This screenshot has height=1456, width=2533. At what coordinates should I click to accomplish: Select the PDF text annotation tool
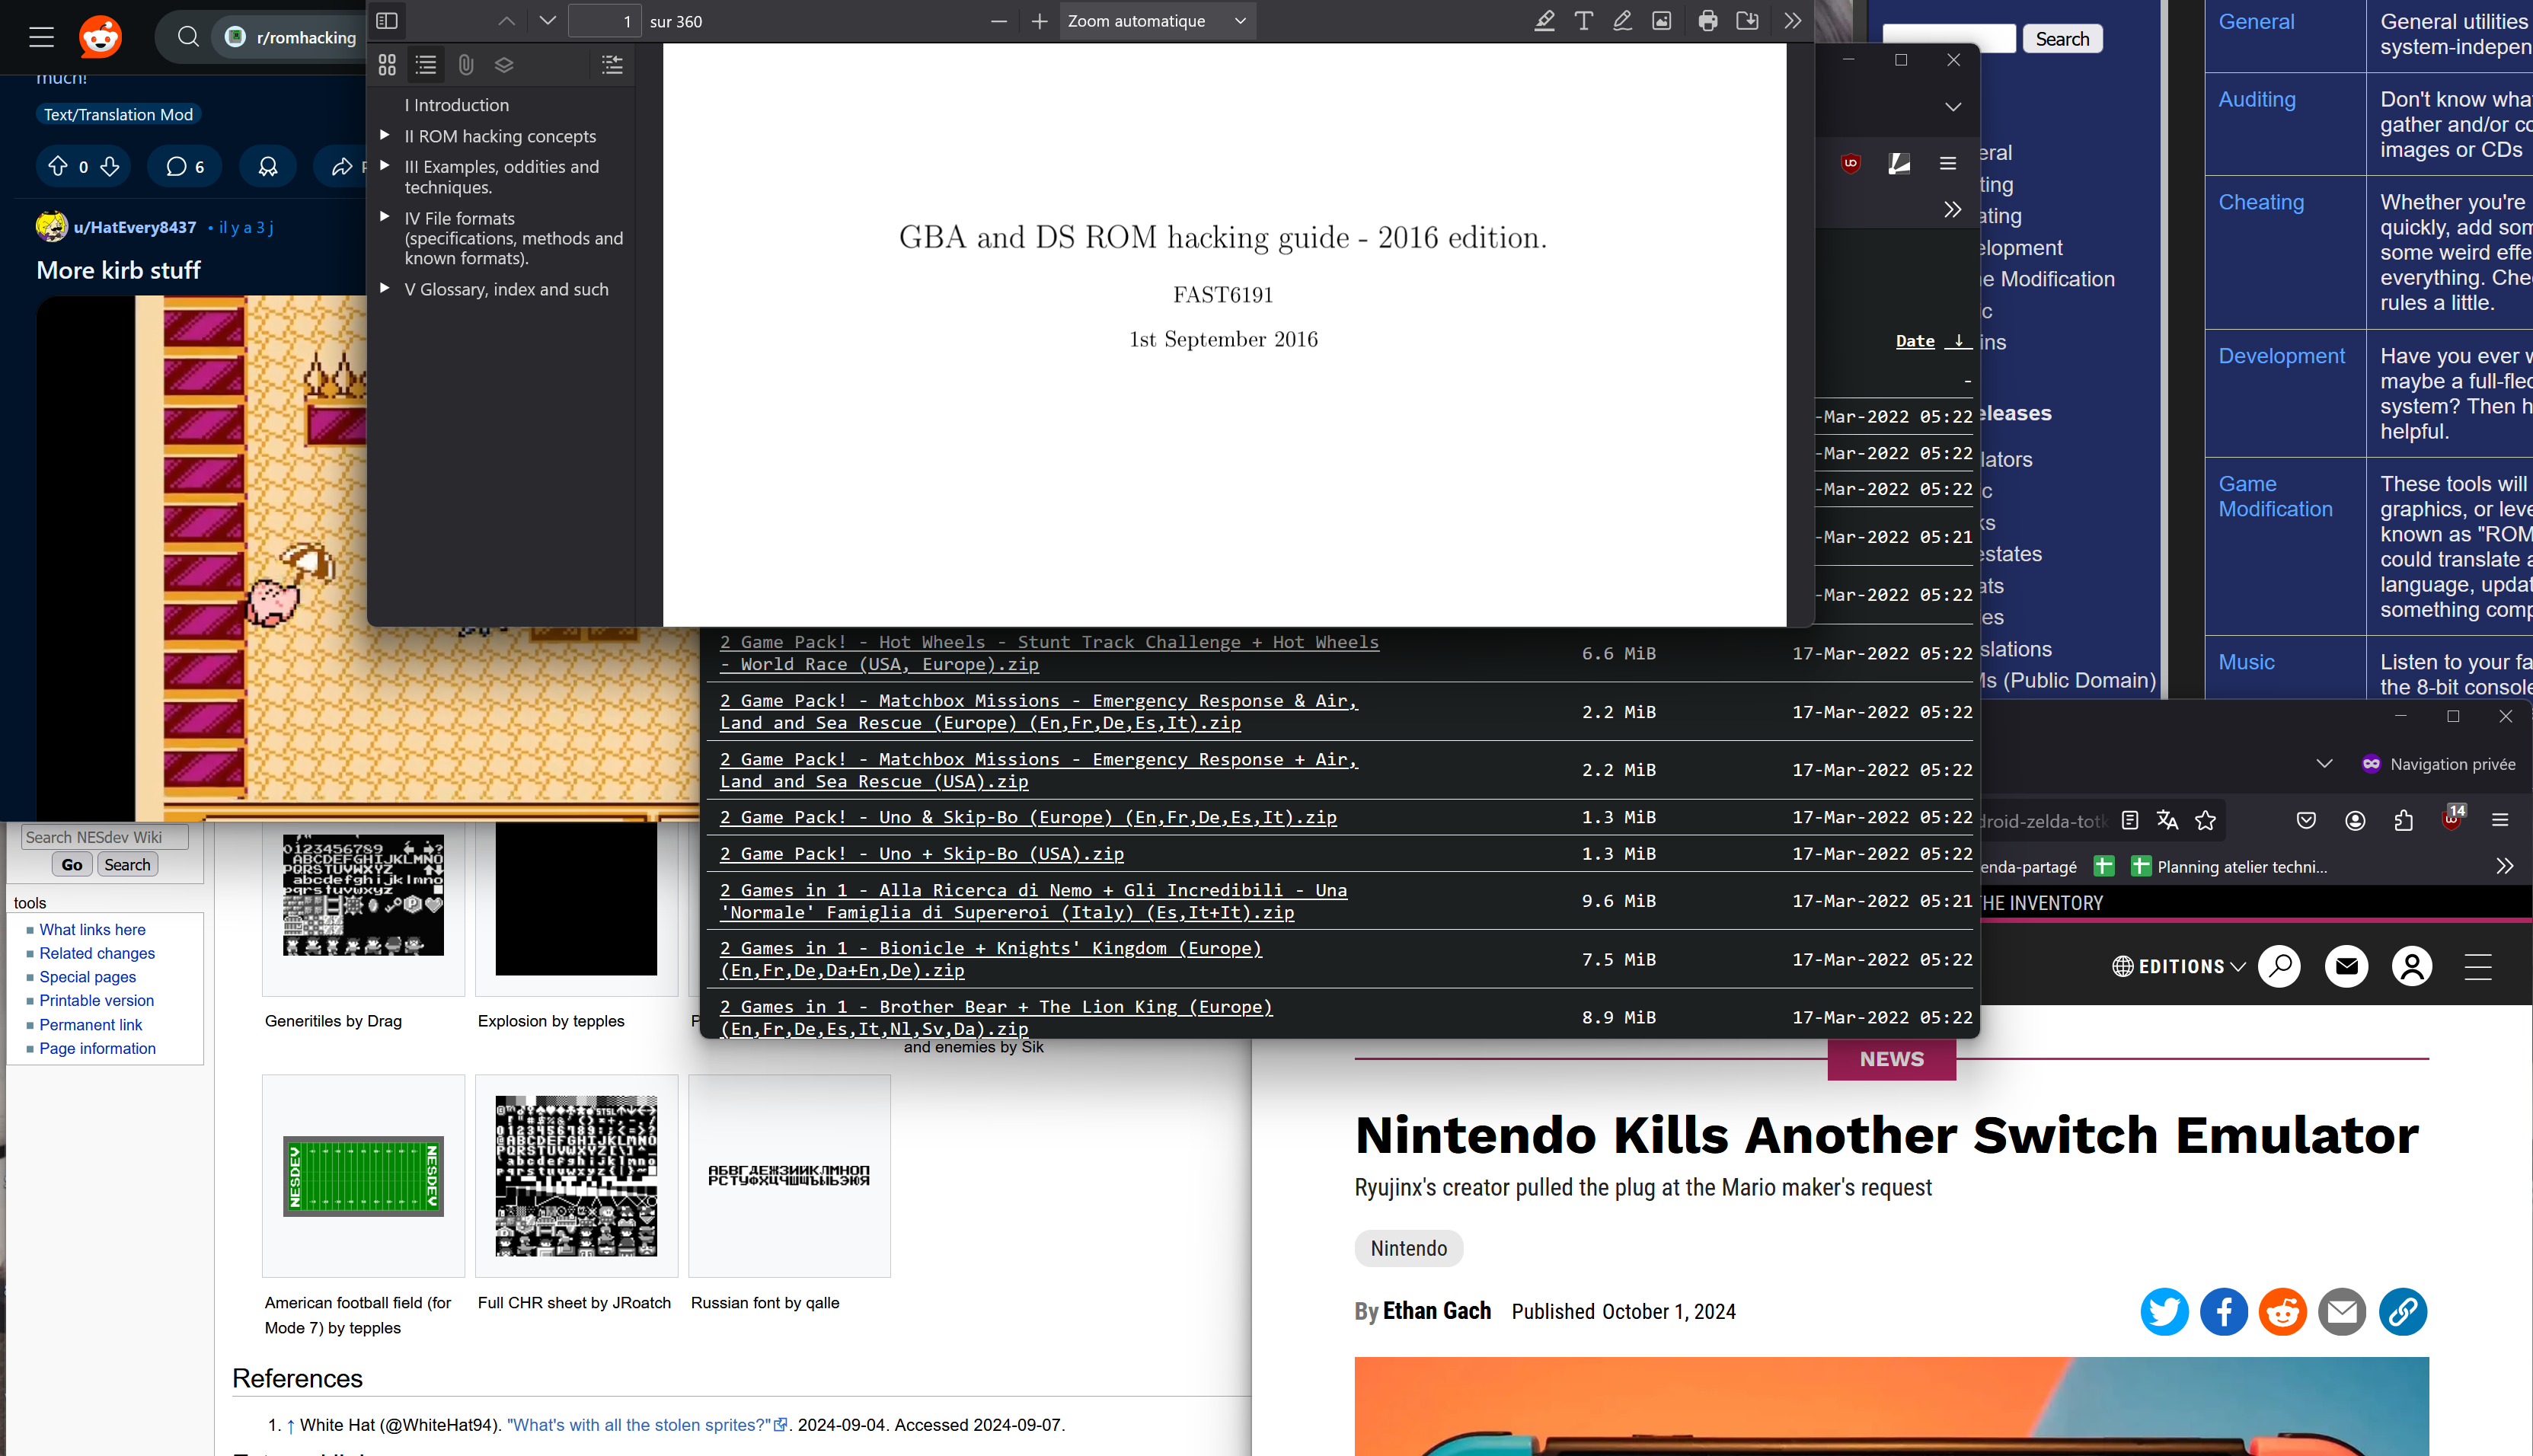click(x=1583, y=21)
